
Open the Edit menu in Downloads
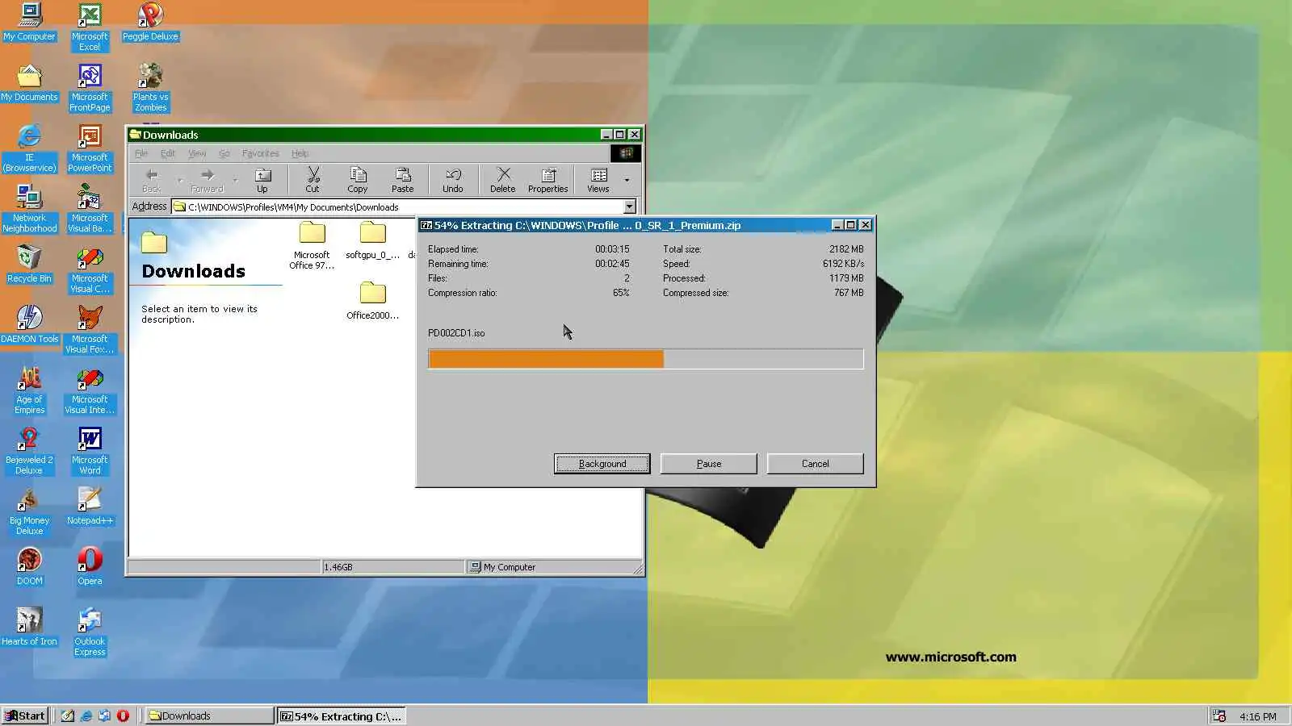(x=168, y=153)
